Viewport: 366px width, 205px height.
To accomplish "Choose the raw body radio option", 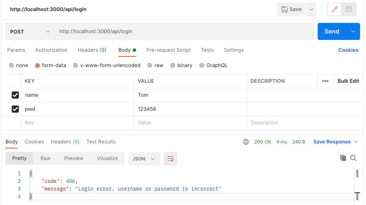I will pyautogui.click(x=150, y=65).
